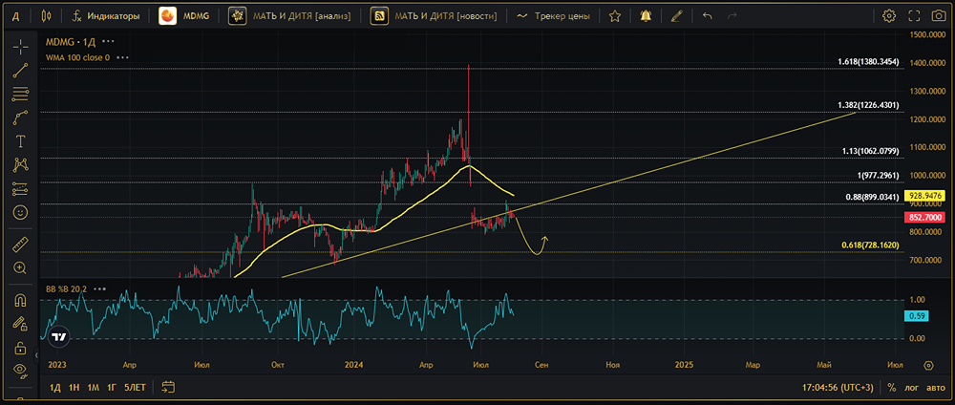Open the text annotation tool
This screenshot has height=405, width=955.
20,140
